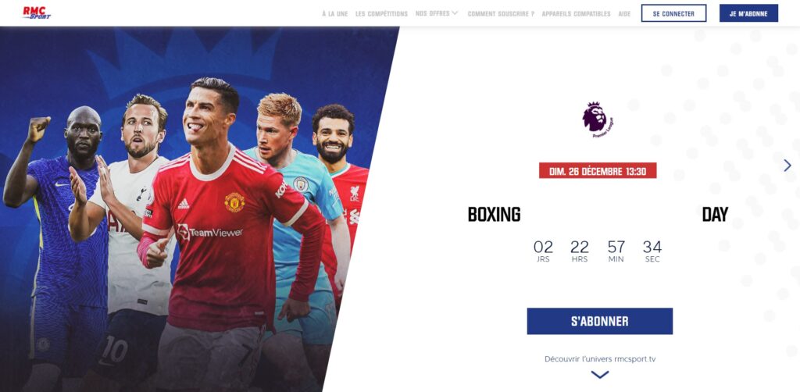The image size is (800, 392).
Task: Click the red Dim. 26 décembre 13:30 badge
Action: [598, 171]
